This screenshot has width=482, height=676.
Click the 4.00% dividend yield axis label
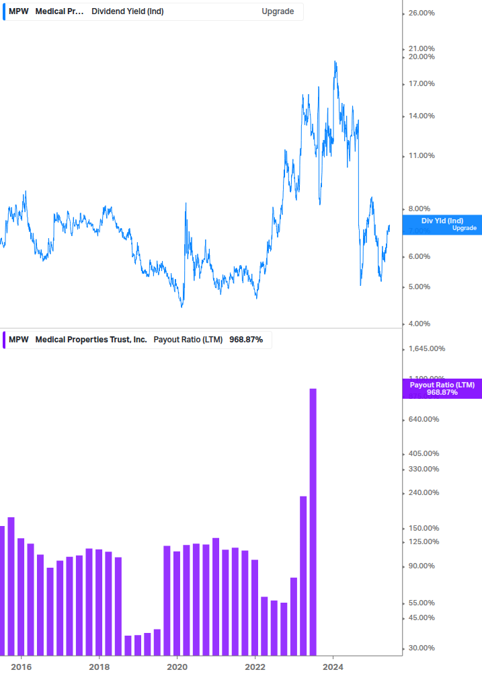419,324
